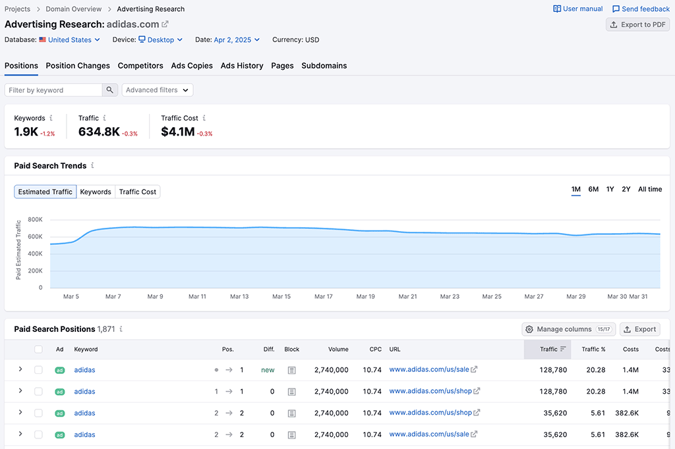This screenshot has height=449, width=675.
Task: Open external link icon for second-row /us/shop URL
Action: pos(477,391)
